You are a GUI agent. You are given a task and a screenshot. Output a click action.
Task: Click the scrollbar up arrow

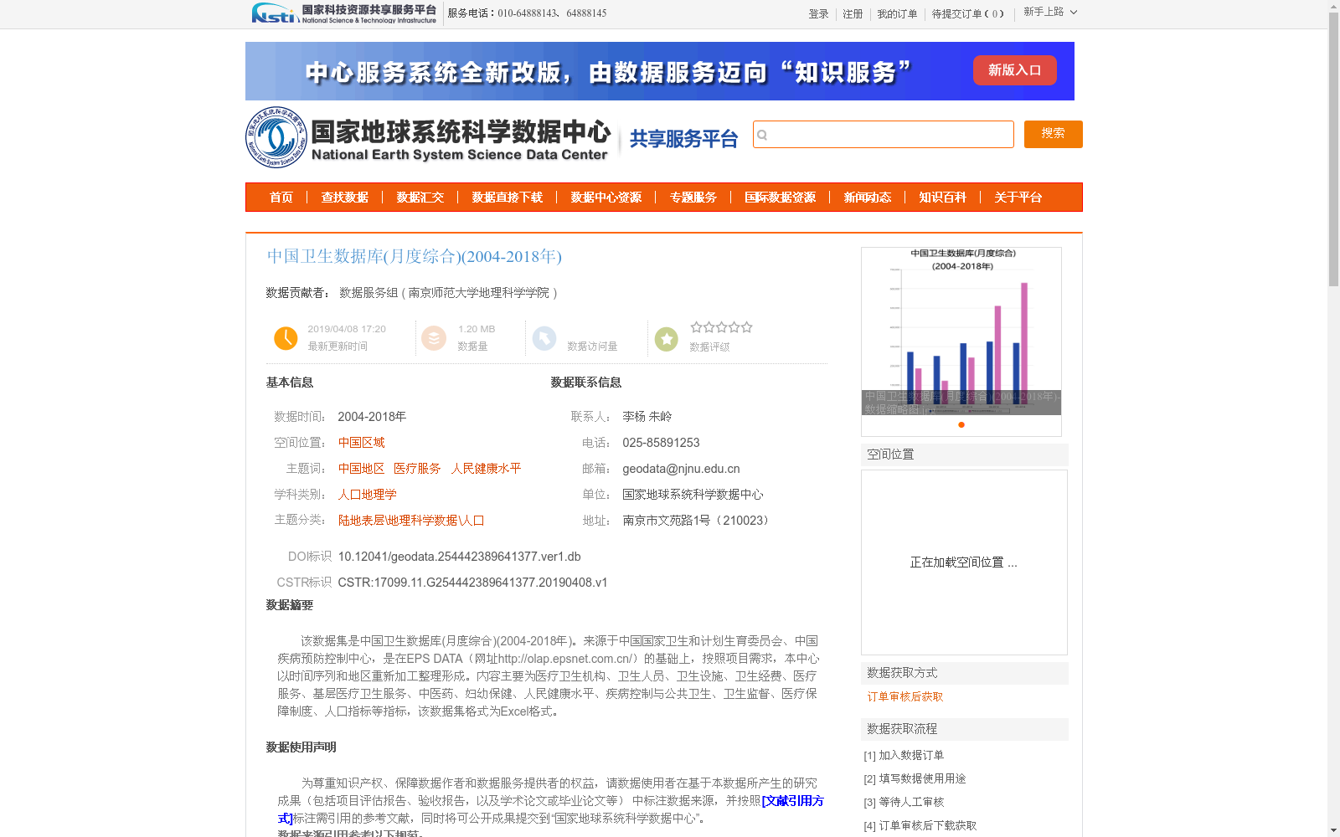pyautogui.click(x=1333, y=6)
